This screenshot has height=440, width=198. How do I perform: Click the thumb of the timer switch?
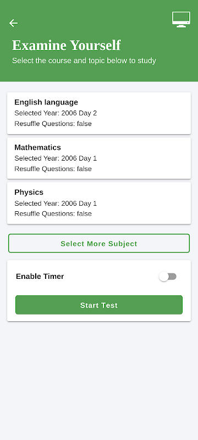(164, 277)
